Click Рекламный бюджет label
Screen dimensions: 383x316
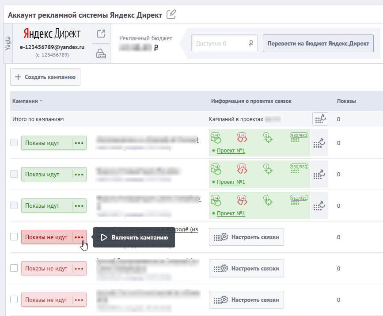[x=146, y=38]
